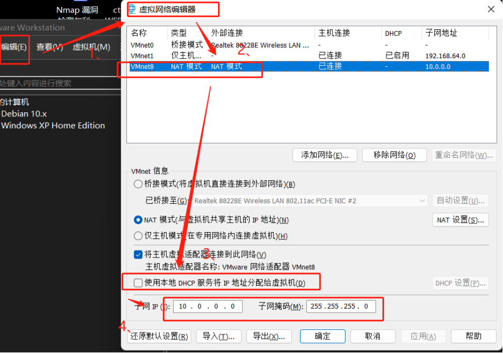Click the 外部连接 column header
Screen dimensions: 503x353
pyautogui.click(x=227, y=33)
